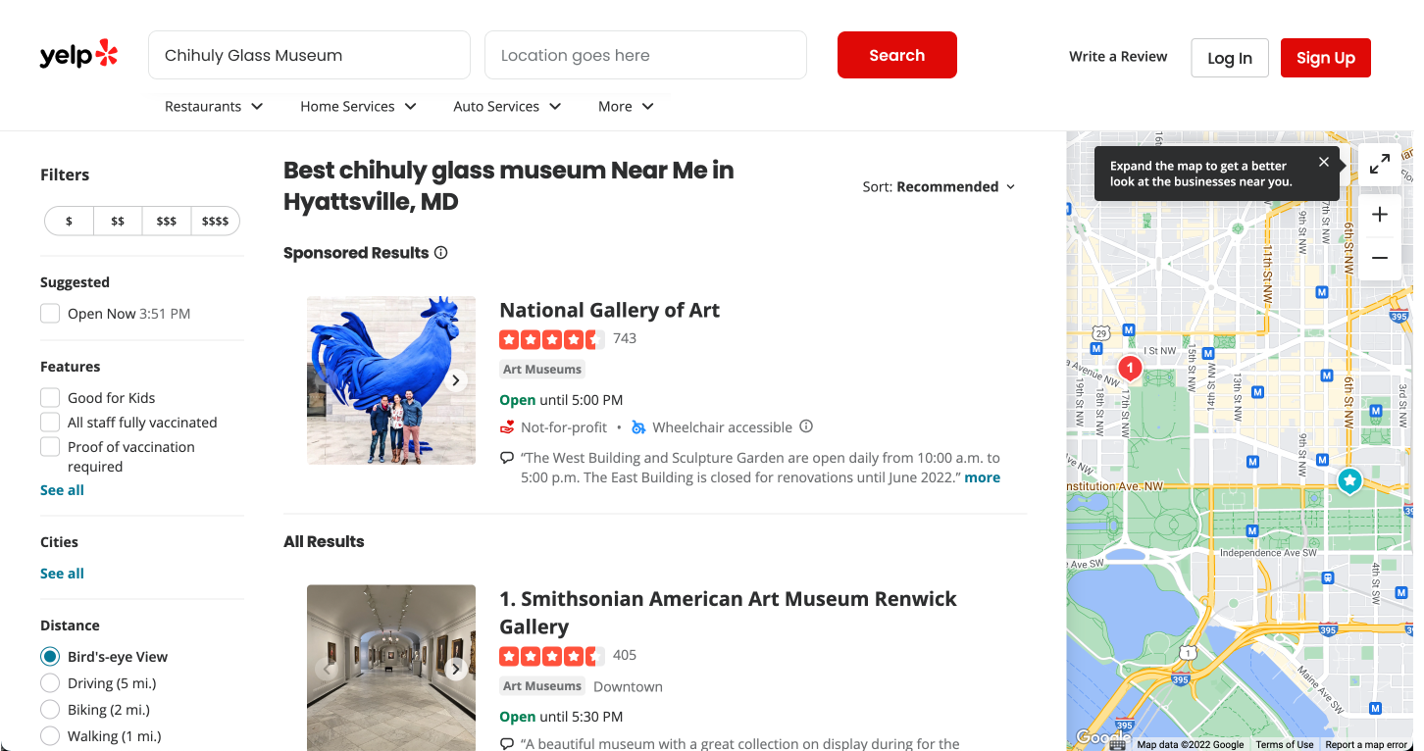Expand the map to full screen
This screenshot has width=1424, height=751.
[1379, 165]
